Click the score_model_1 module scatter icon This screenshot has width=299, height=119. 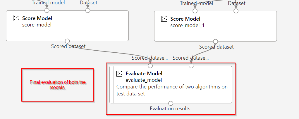coord(164,19)
